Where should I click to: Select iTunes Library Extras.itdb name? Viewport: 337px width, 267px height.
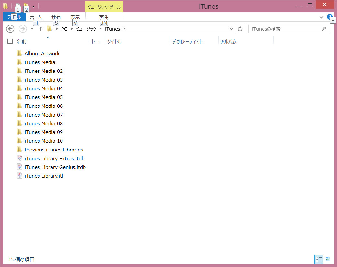coord(55,158)
